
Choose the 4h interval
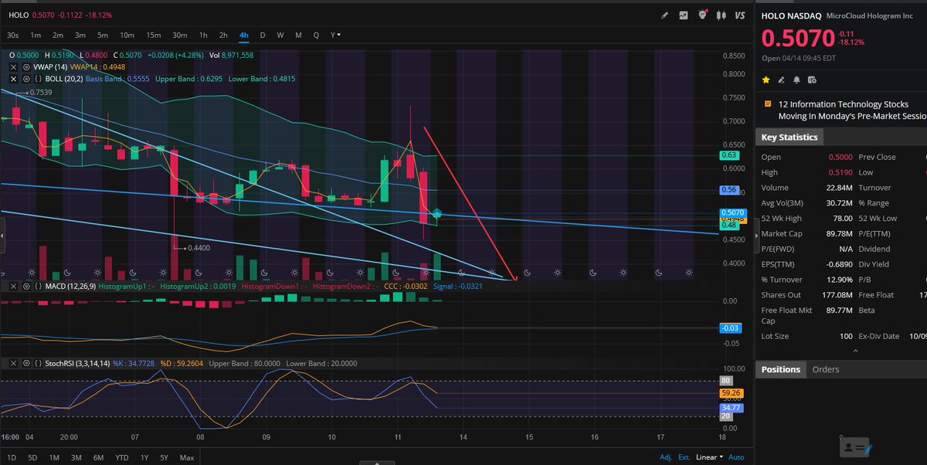tap(244, 35)
